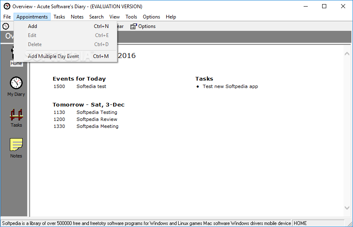Choose Delete in the Appointments menu

tap(65, 44)
